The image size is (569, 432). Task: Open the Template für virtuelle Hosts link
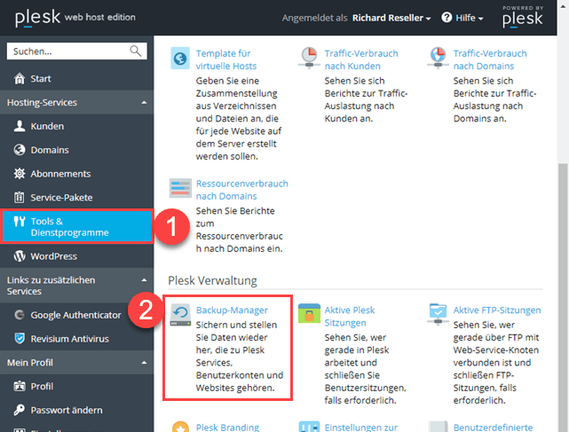tap(226, 59)
